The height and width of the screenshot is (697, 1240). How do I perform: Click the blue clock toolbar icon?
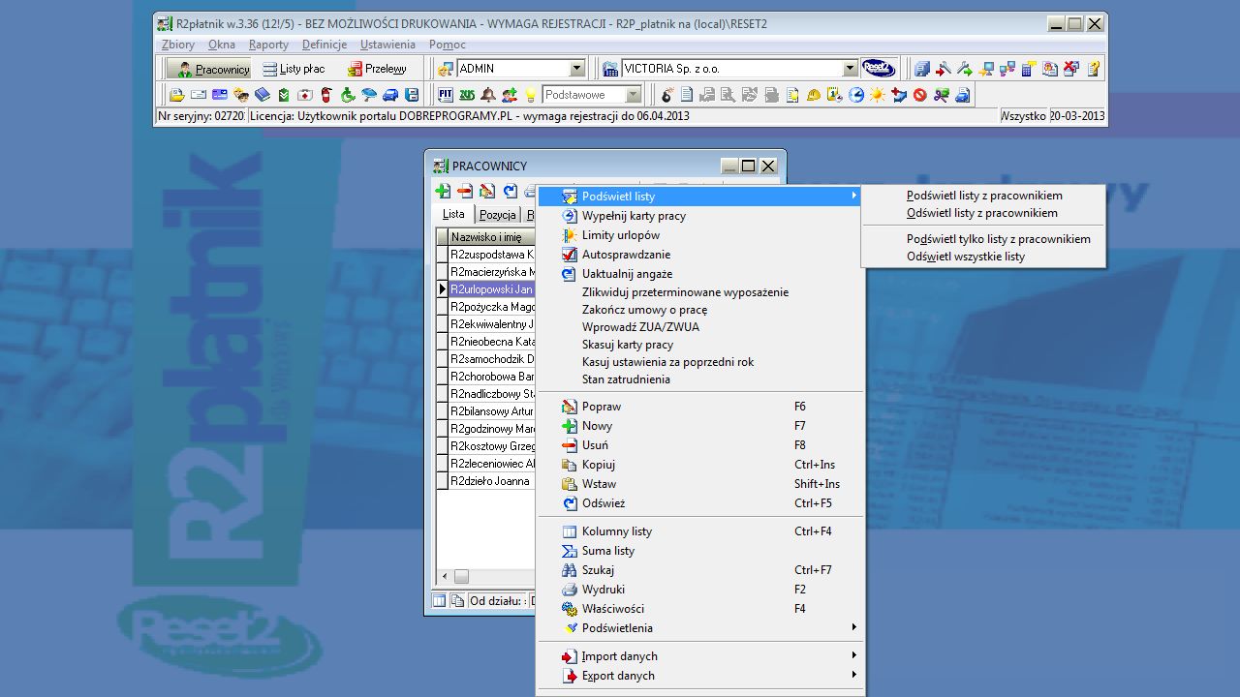(x=856, y=95)
